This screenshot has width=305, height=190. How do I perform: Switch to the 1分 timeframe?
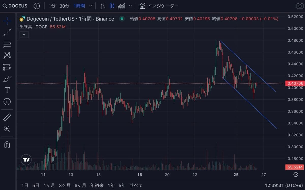(52, 6)
